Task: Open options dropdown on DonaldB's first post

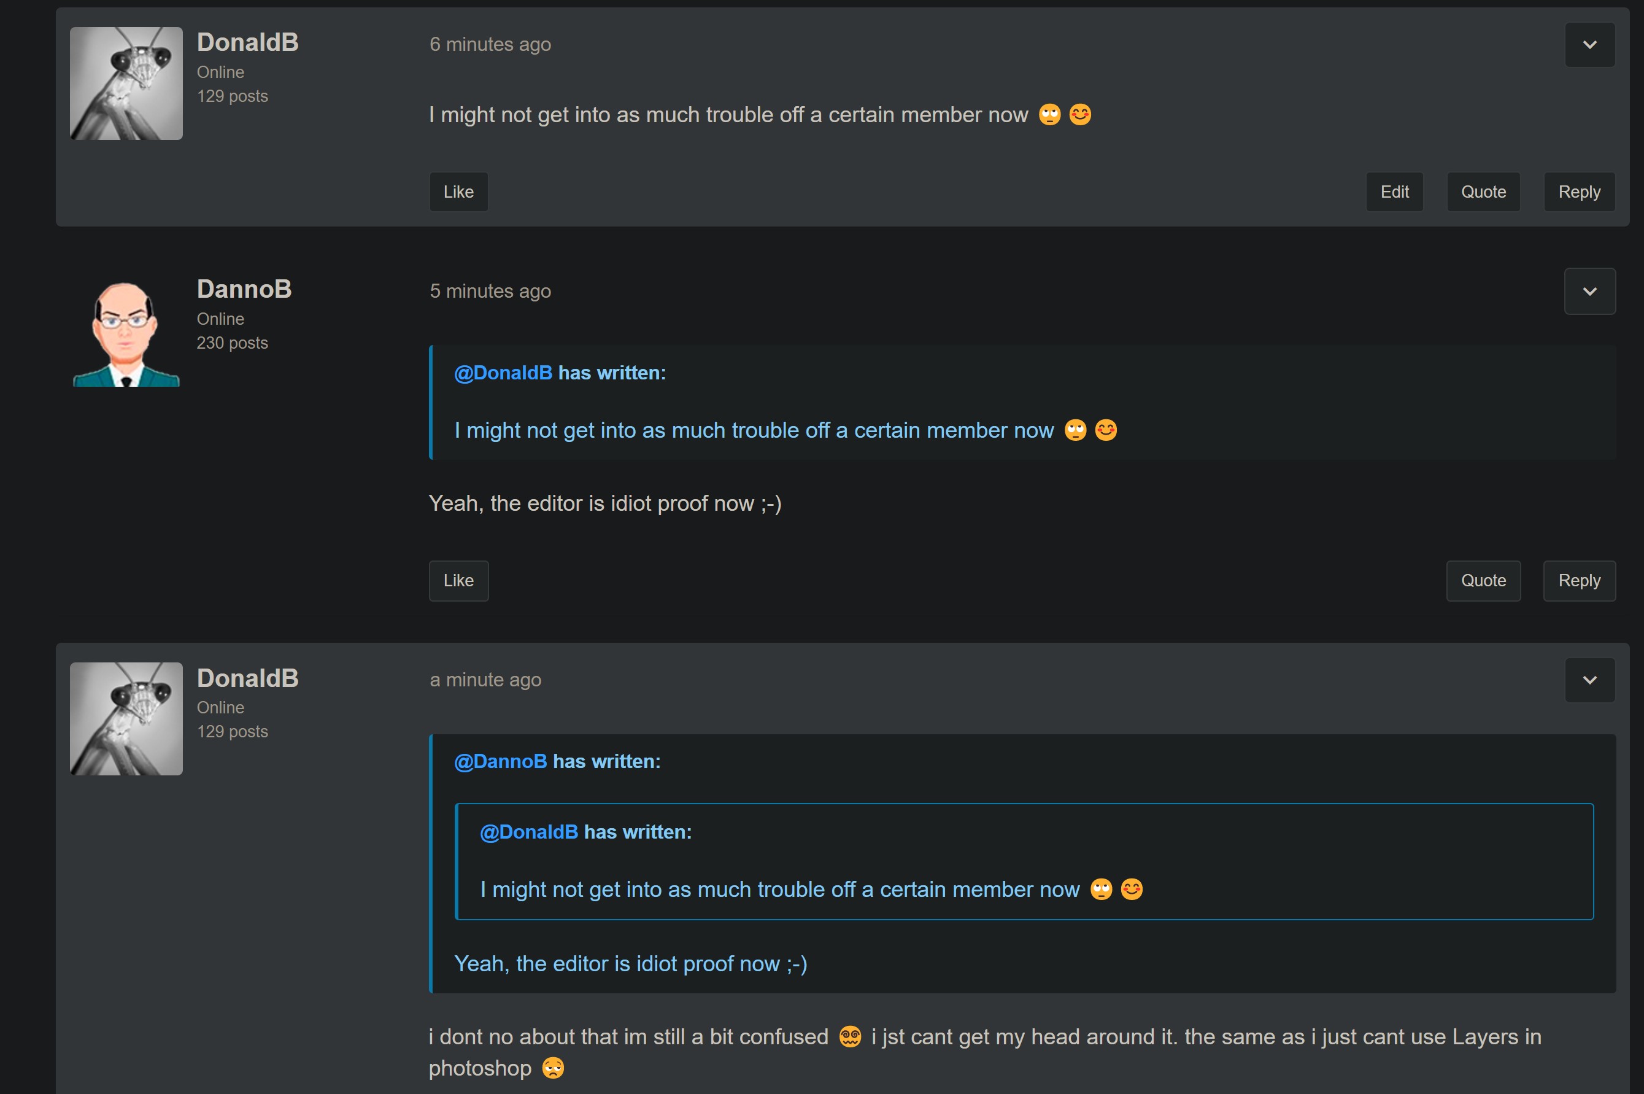Action: (1589, 45)
